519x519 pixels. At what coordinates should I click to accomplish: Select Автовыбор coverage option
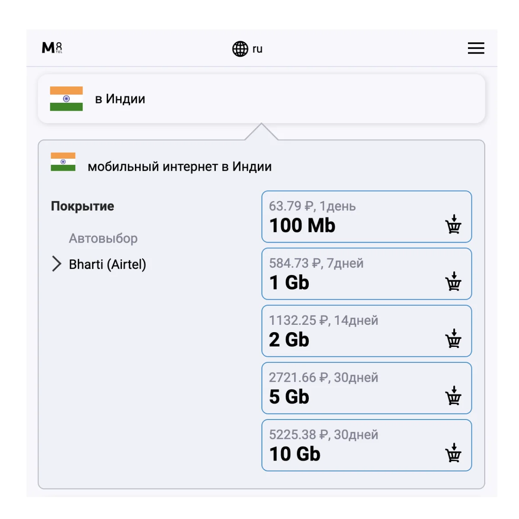tap(103, 238)
